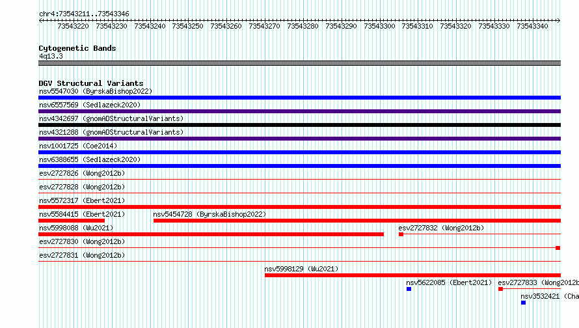
Task: Click the short red bar of nsv5584415
Action: click(72, 221)
